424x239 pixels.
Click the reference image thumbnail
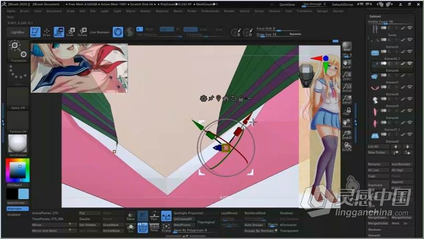(79, 68)
